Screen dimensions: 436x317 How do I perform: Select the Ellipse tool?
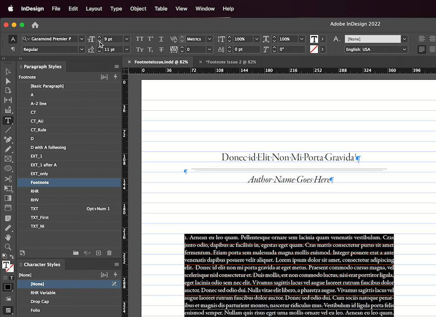8,168
